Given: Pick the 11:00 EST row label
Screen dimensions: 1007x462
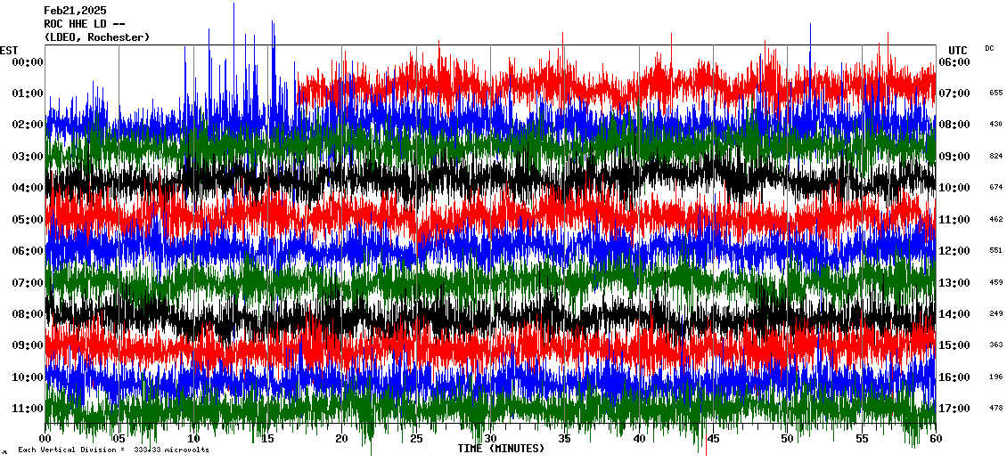Looking at the screenshot, I should click(x=28, y=409).
